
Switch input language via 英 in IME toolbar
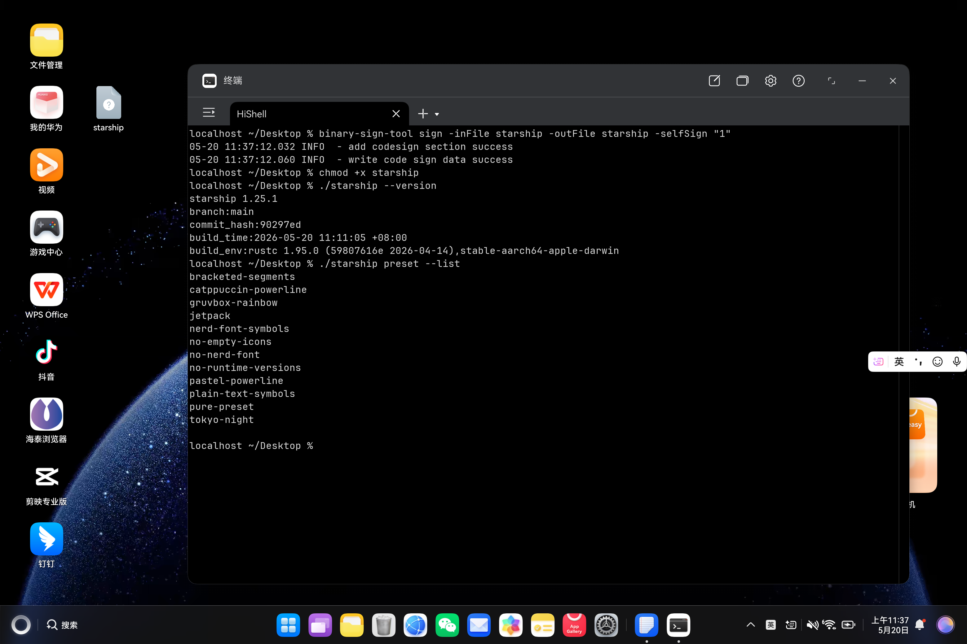coord(899,361)
